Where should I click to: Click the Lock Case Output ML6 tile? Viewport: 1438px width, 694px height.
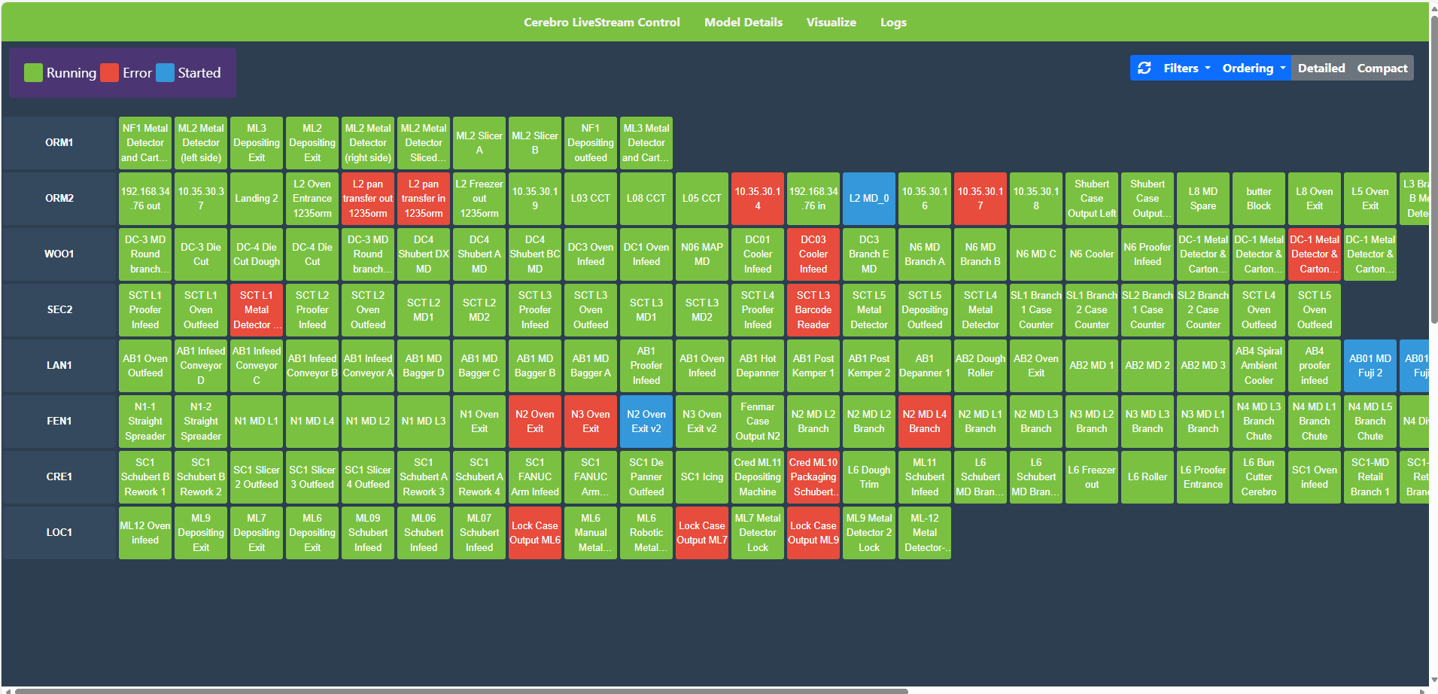click(x=535, y=533)
